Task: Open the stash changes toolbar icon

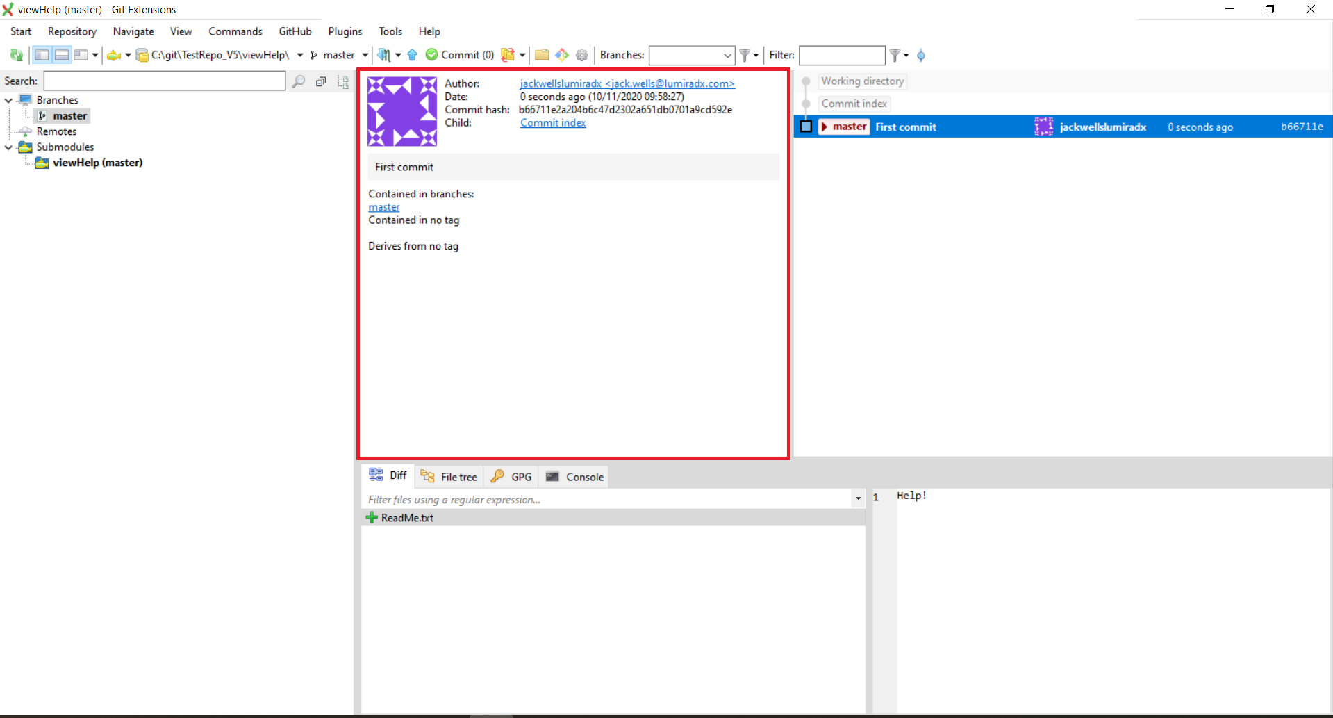Action: point(508,55)
